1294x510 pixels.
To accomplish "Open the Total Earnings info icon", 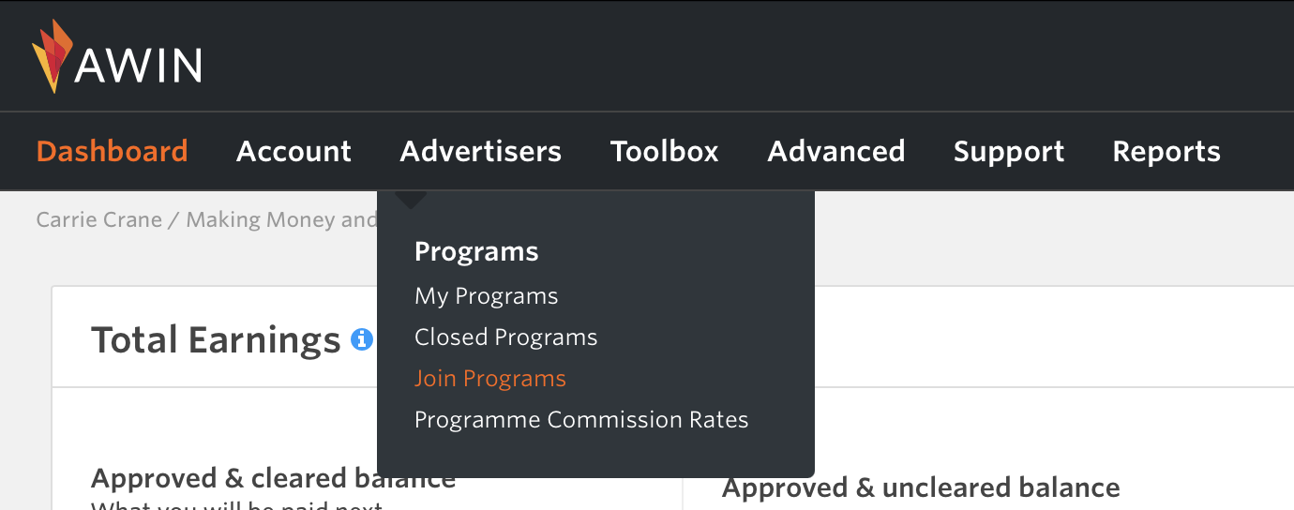I will point(362,339).
